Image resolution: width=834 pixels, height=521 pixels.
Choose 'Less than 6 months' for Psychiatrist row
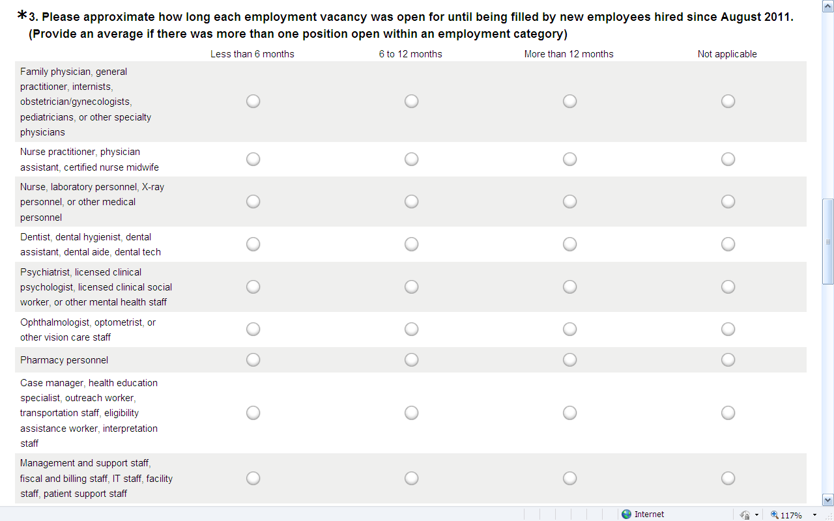coord(253,287)
